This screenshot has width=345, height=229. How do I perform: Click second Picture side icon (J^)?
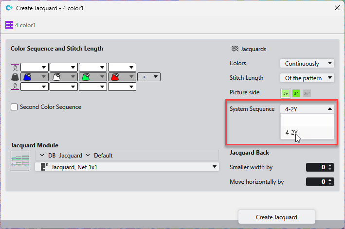(x=296, y=93)
